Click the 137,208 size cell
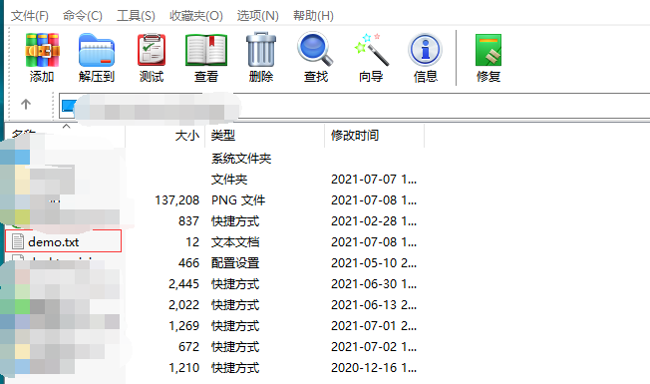The height and width of the screenshot is (384, 650). coord(177,200)
